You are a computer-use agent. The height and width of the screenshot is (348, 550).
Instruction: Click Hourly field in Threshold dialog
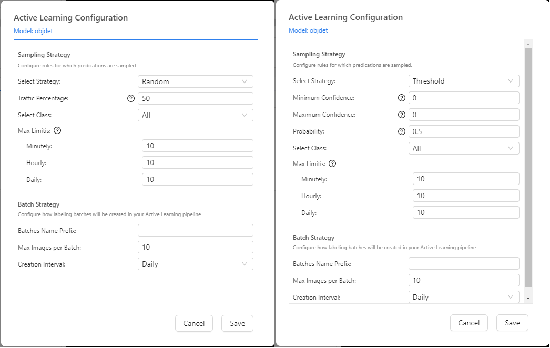coord(466,196)
